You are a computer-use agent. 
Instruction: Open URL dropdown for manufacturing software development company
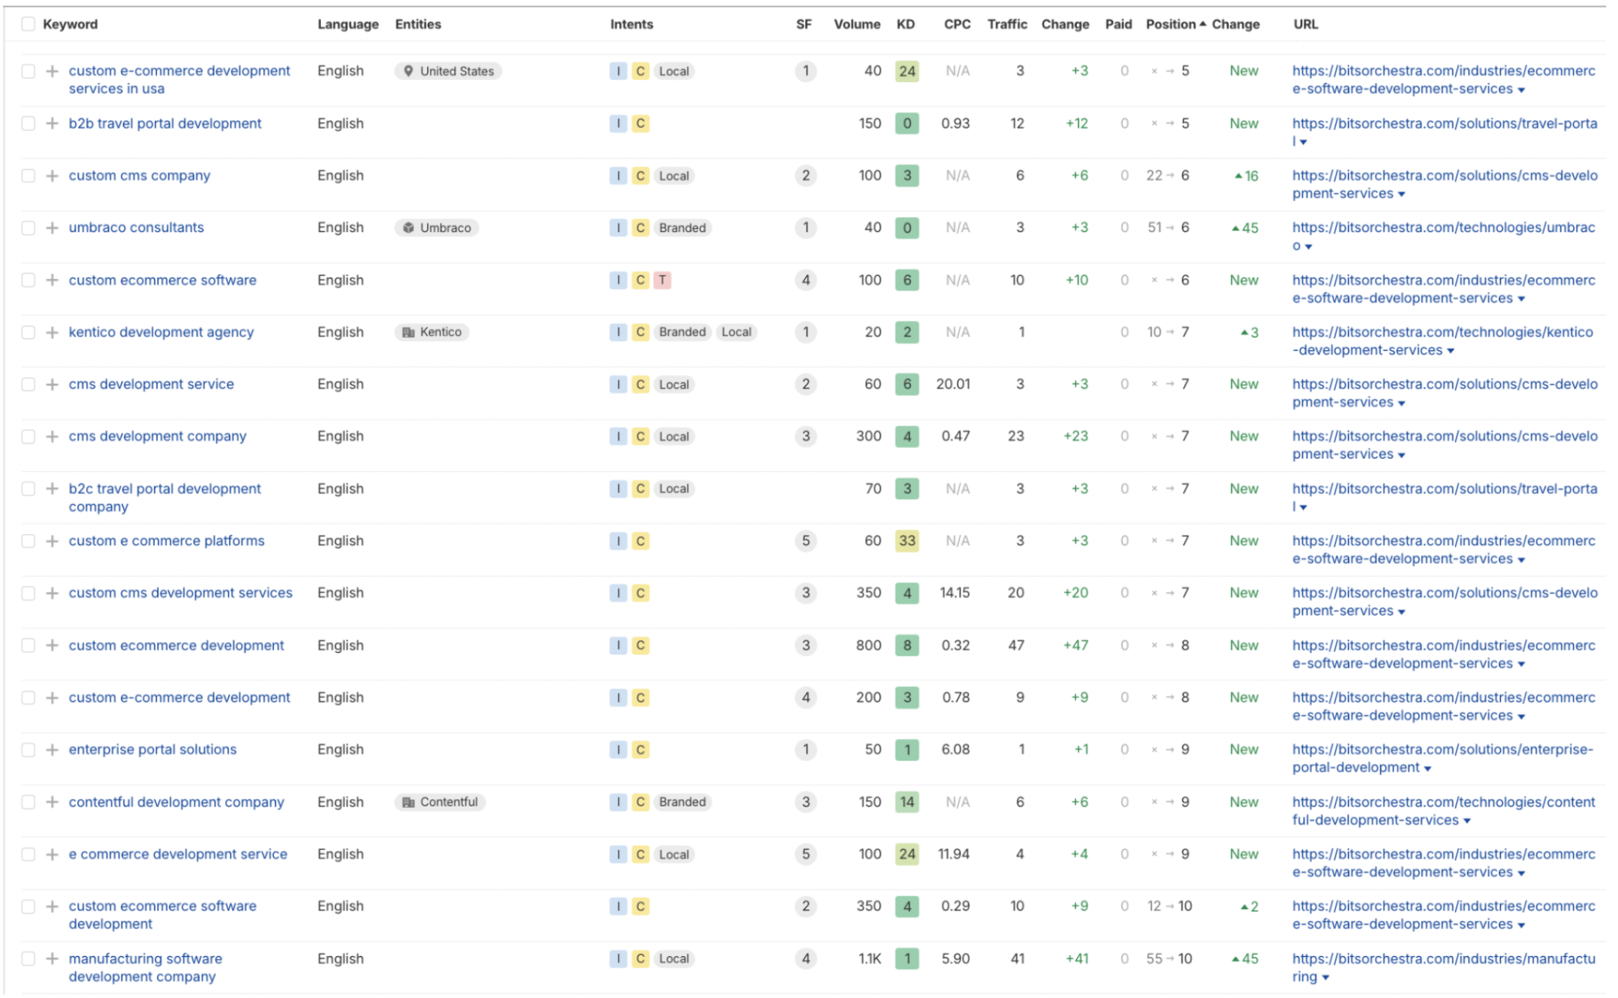pyautogui.click(x=1325, y=978)
